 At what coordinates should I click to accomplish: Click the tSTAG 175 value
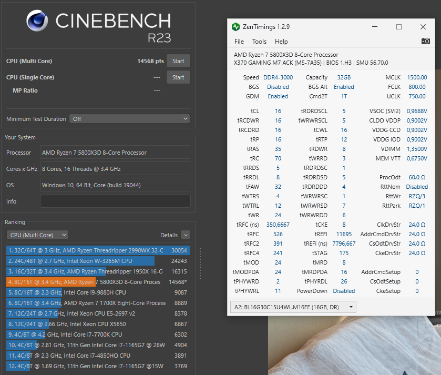344,253
